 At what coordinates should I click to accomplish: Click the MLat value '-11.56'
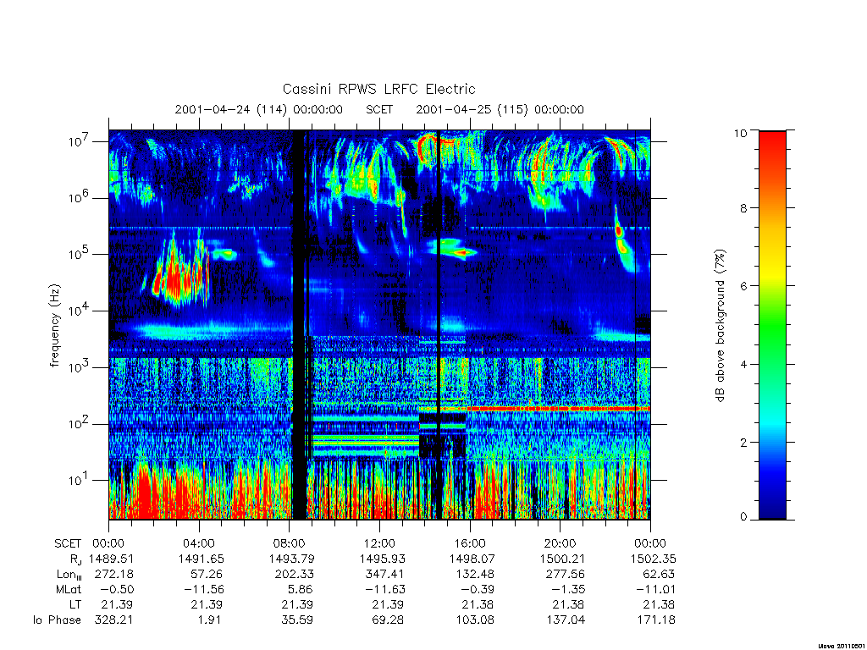tap(204, 589)
